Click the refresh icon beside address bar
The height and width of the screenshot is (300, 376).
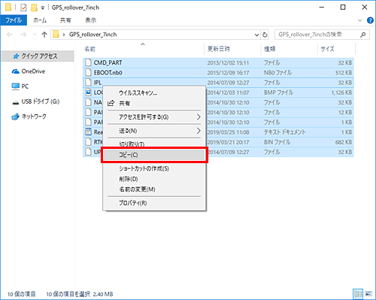click(x=265, y=35)
